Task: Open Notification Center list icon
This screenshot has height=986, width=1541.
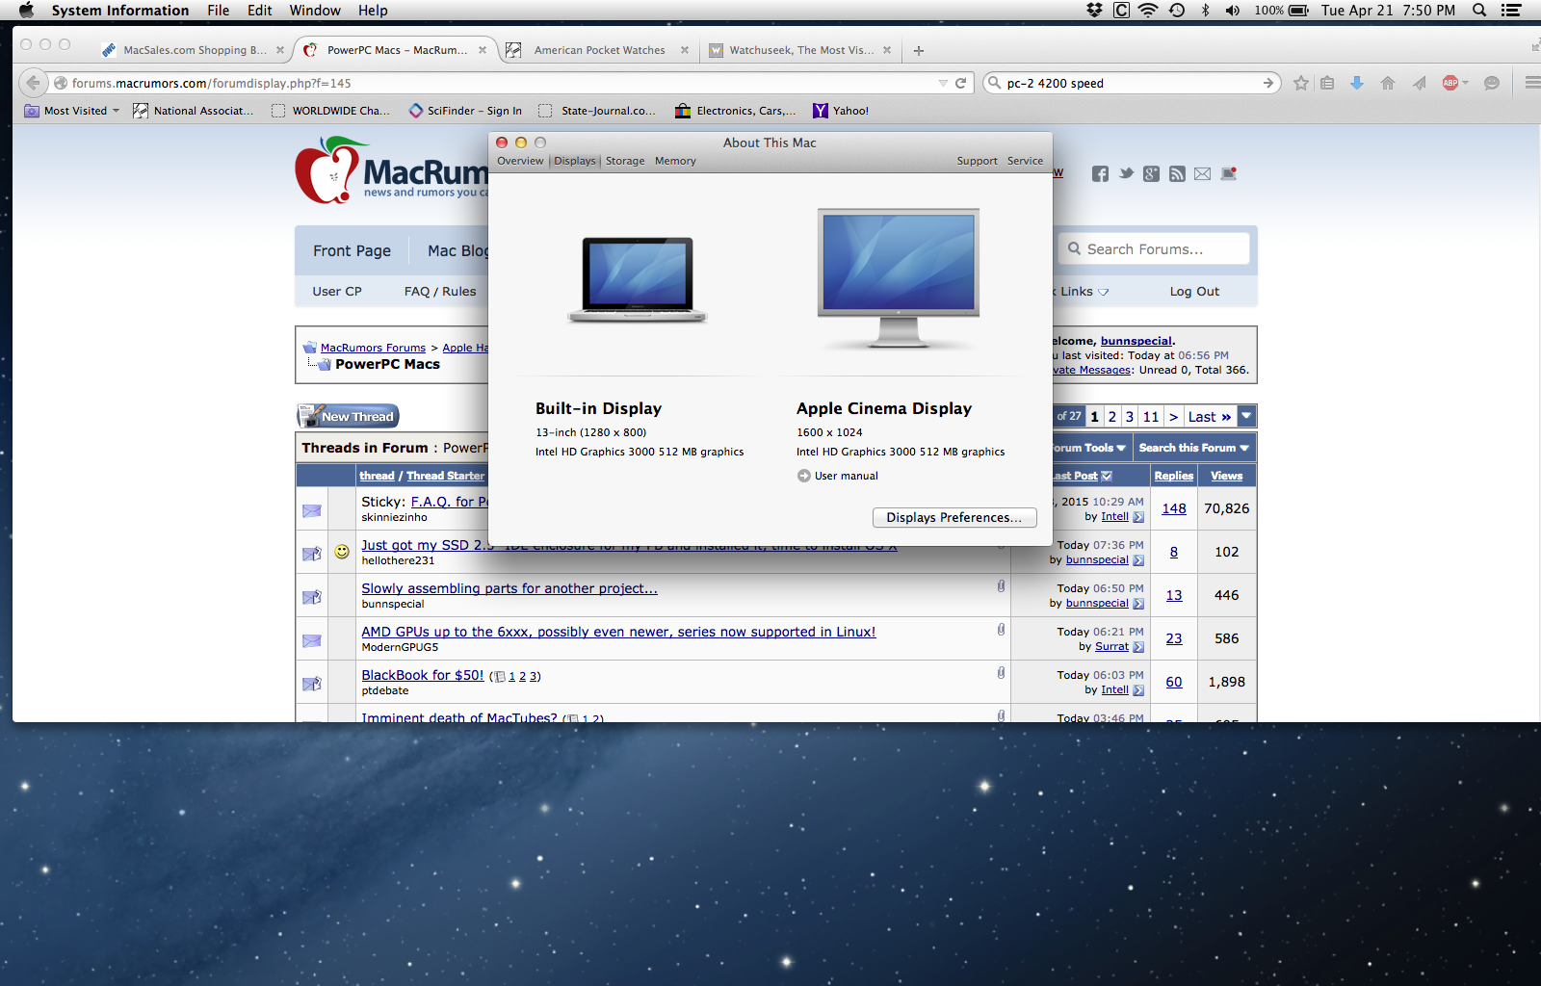Action: 1511,11
